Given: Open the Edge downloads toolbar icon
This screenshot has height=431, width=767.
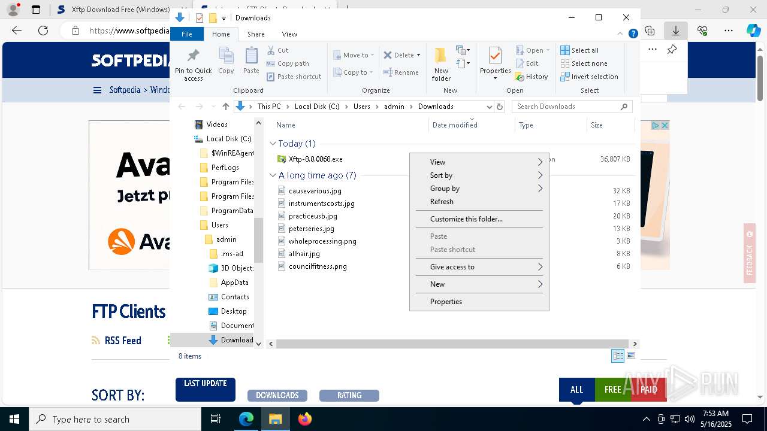Looking at the screenshot, I should point(676,31).
